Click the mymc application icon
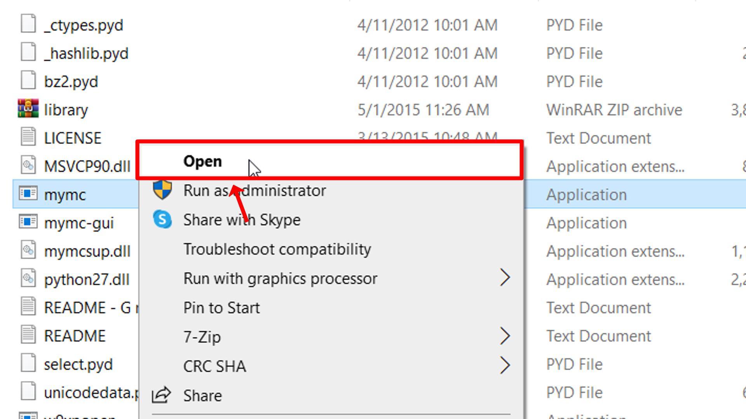The width and height of the screenshot is (746, 419). point(28,194)
